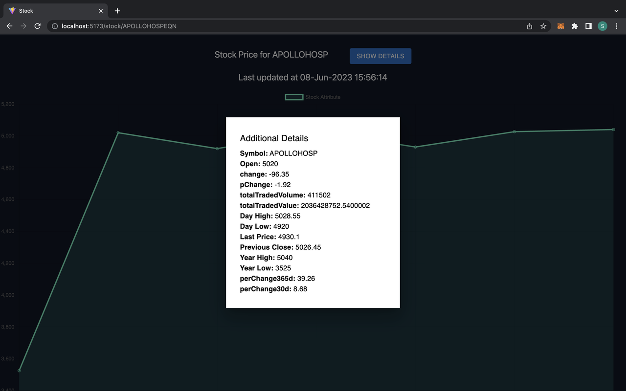Click the 'Day High: 5028.55' row
This screenshot has height=391, width=626.
point(270,216)
